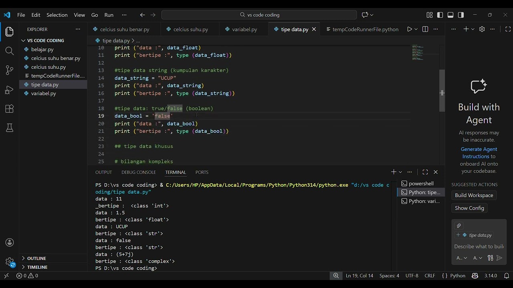Open the Extensions view icon
This screenshot has width=513, height=288.
[10, 109]
